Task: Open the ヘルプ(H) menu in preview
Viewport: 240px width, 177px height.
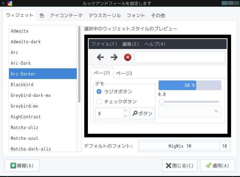Action: tap(155, 44)
